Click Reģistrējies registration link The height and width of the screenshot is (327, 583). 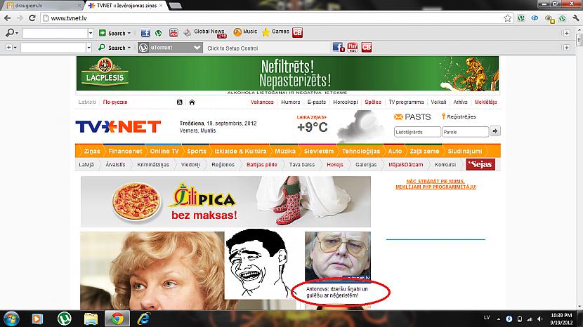click(x=461, y=116)
